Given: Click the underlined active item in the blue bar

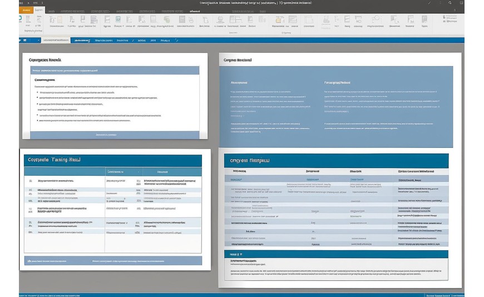Looking at the screenshot, I should pos(82,41).
